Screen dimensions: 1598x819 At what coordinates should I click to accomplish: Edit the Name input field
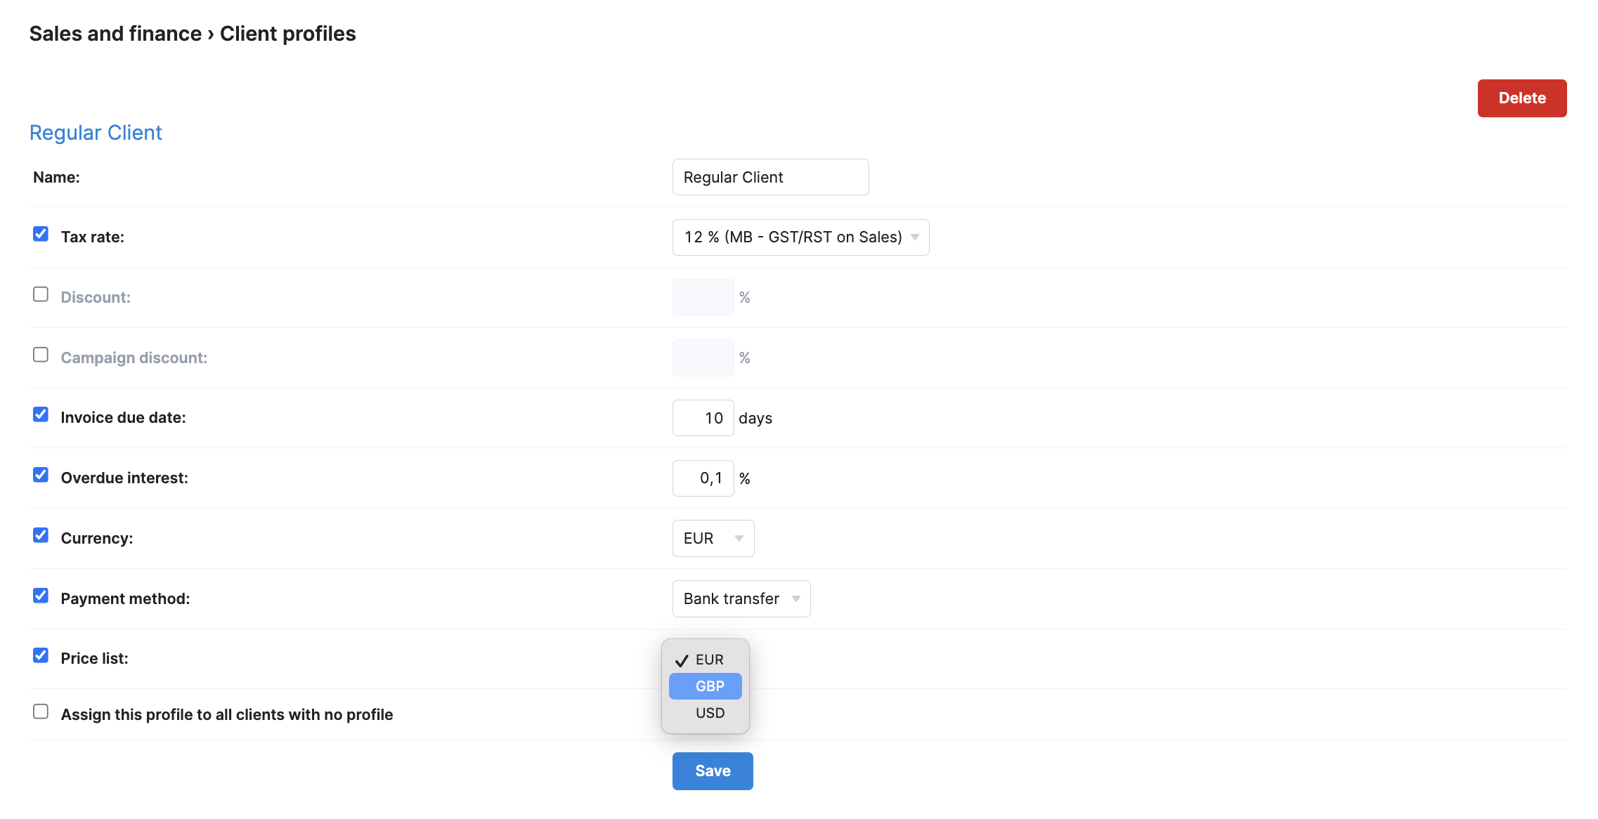[x=770, y=177]
